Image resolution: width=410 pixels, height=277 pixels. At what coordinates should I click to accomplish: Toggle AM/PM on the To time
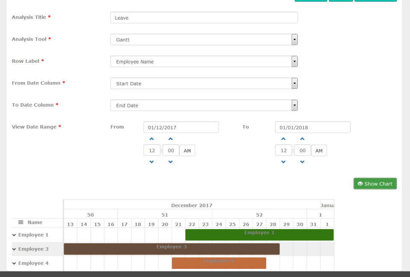319,150
